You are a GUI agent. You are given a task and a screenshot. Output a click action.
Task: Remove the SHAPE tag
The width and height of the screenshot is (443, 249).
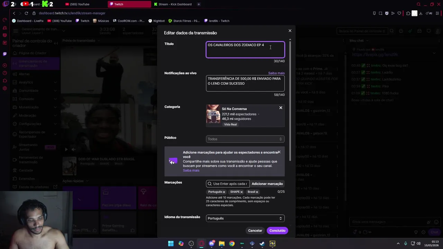tap(242, 192)
